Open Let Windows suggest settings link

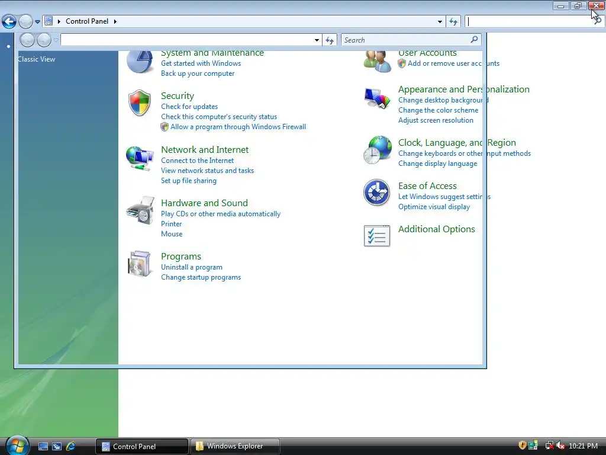444,197
